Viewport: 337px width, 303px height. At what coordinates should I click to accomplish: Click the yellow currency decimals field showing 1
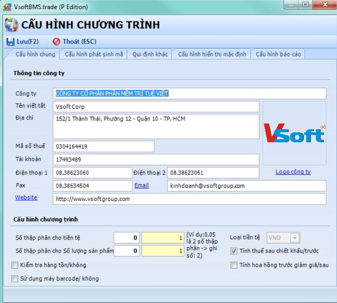point(163,238)
